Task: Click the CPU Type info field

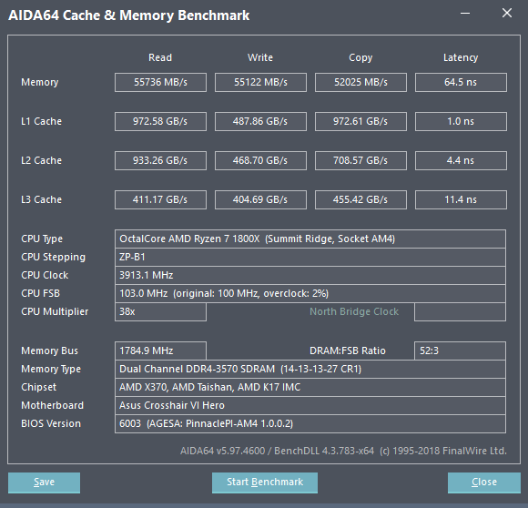Action: click(x=310, y=239)
